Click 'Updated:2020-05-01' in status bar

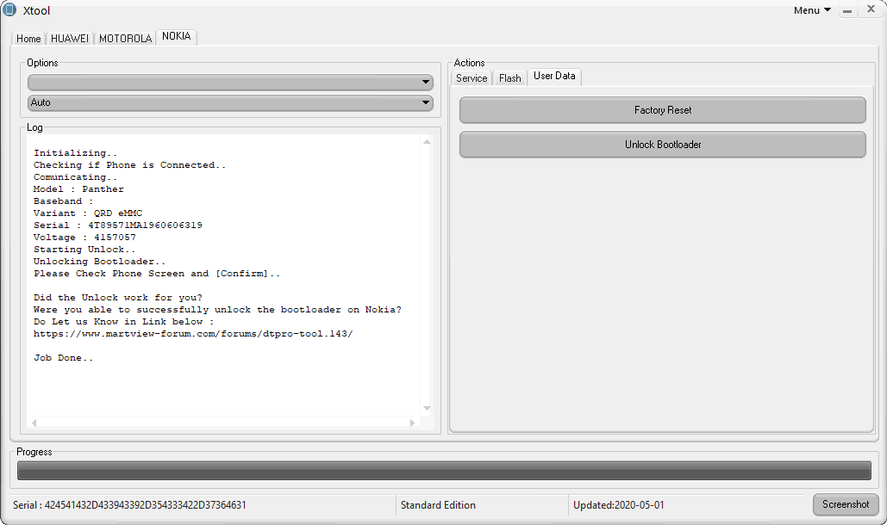pos(618,505)
